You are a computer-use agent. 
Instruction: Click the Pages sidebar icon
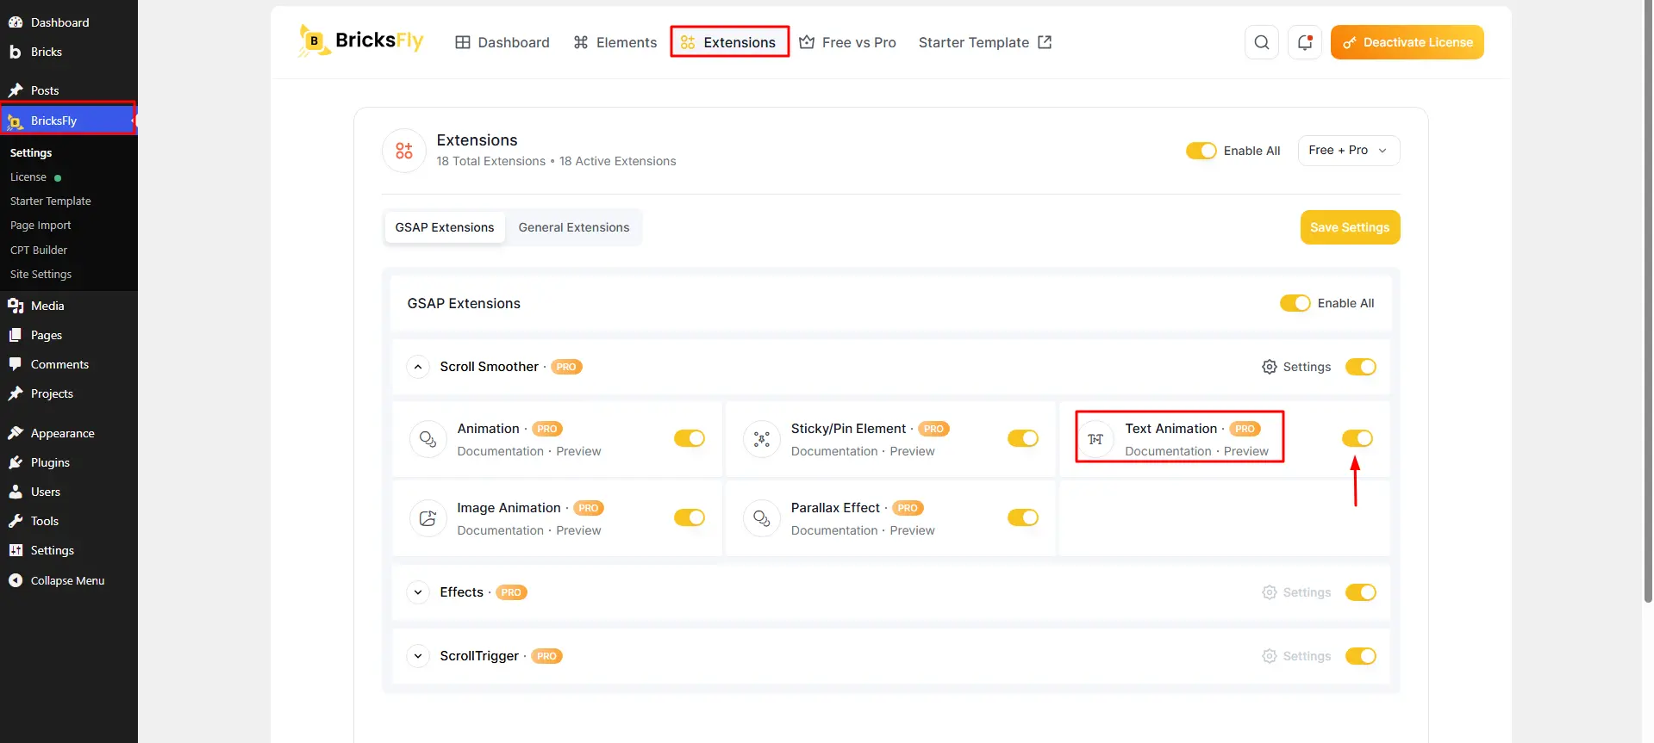16,335
